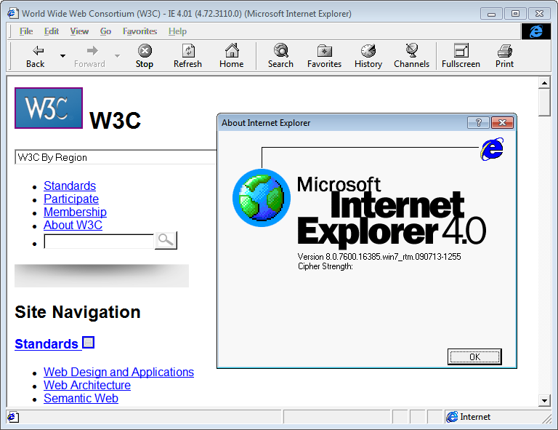This screenshot has height=430, width=558.
Task: Open the Forward history dropdown arrow
Action: (x=117, y=56)
